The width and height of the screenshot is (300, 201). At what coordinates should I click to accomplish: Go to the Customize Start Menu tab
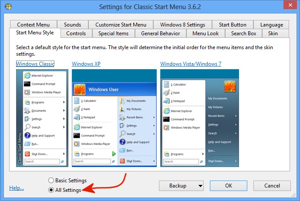click(121, 25)
